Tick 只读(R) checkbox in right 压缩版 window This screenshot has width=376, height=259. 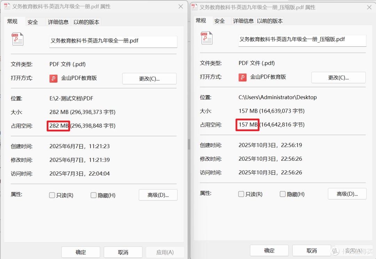(241, 194)
